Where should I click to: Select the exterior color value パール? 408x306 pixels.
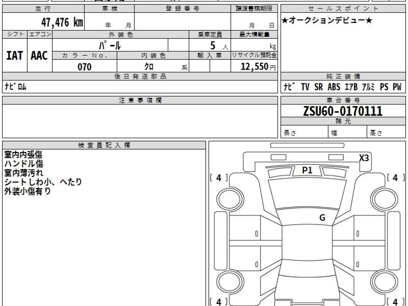point(110,45)
